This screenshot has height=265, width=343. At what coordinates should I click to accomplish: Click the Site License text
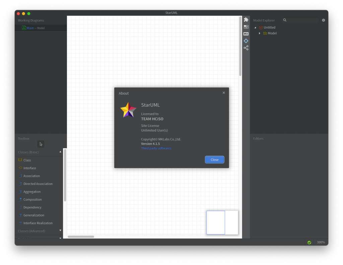click(x=150, y=125)
